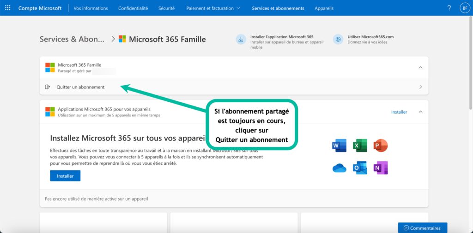Click the OneDrive cloud icon
The image size is (473, 233).
click(x=339, y=168)
